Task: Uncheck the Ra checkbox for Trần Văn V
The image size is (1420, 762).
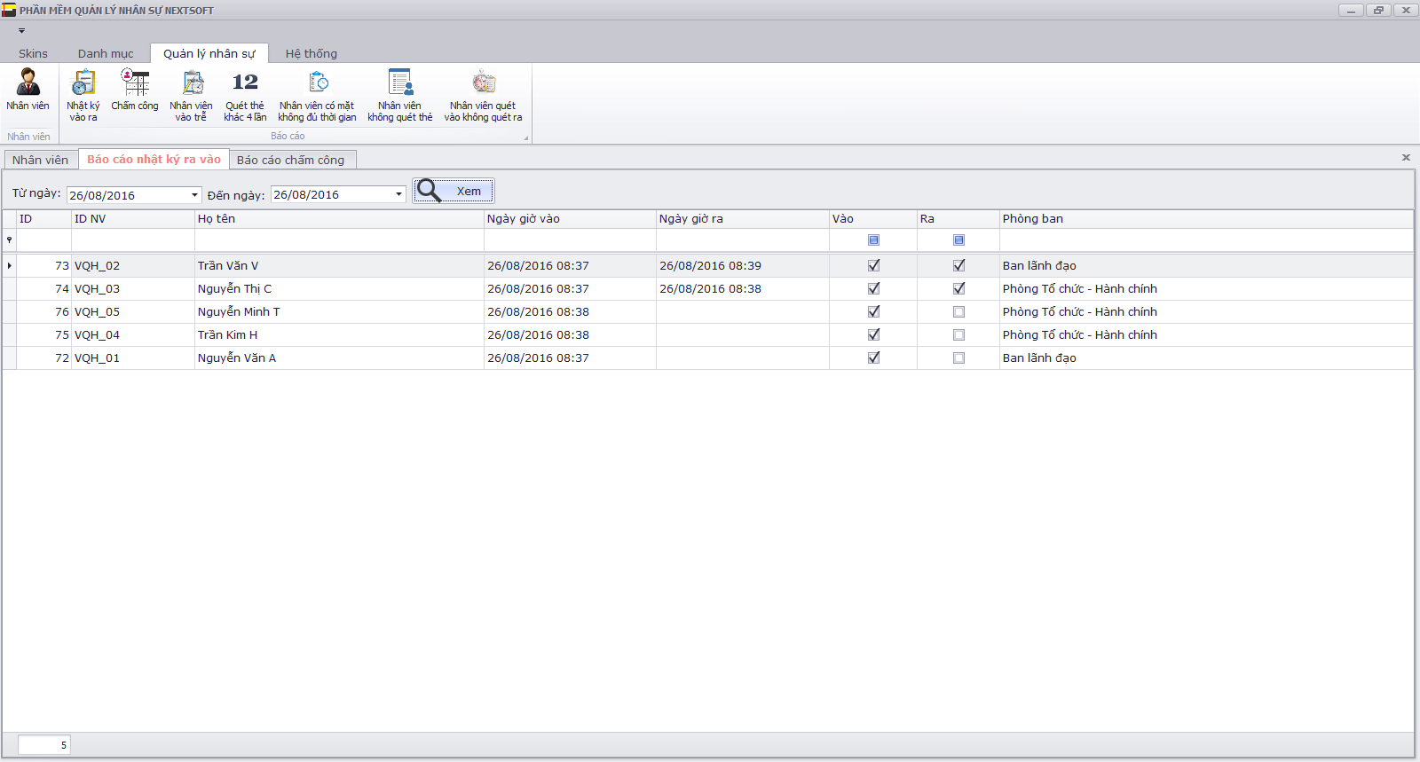Action: [x=958, y=265]
